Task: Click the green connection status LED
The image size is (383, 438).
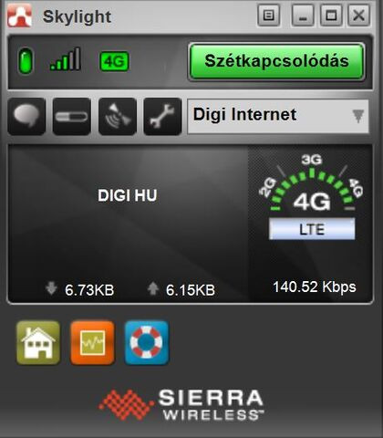Action: [x=26, y=61]
